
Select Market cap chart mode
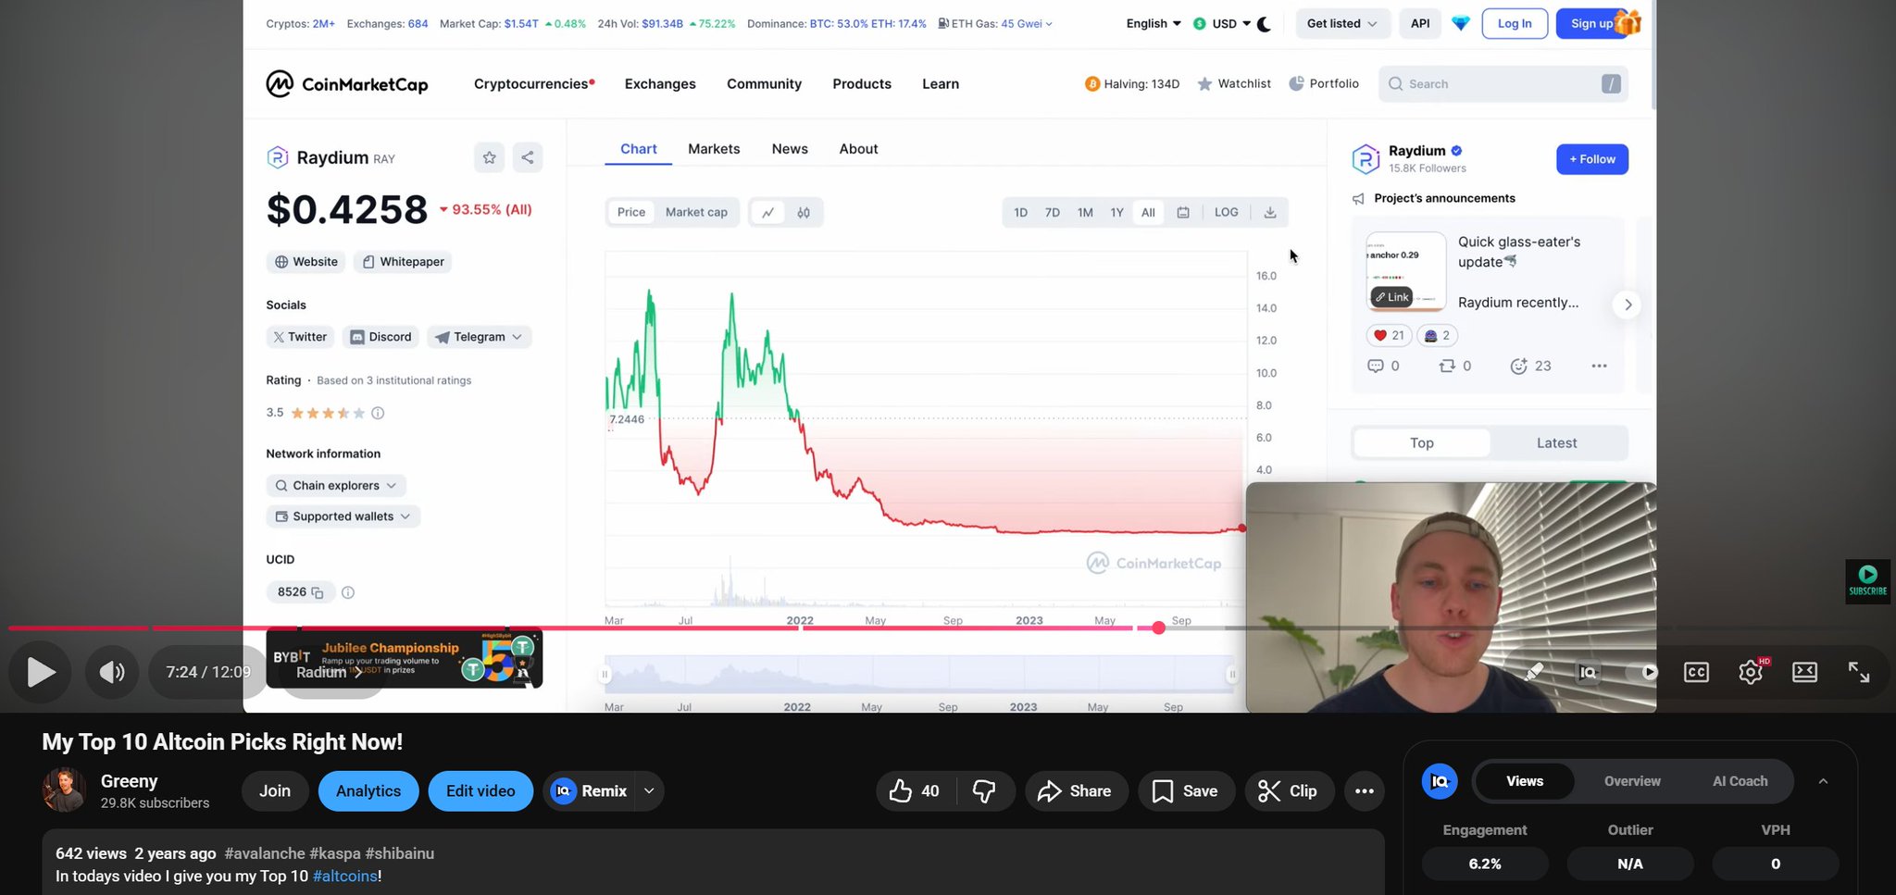coord(696,212)
